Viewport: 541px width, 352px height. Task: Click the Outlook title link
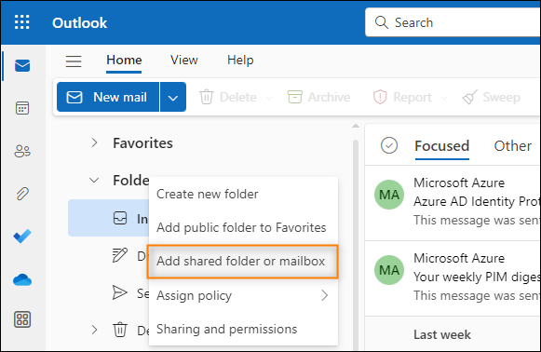click(80, 22)
